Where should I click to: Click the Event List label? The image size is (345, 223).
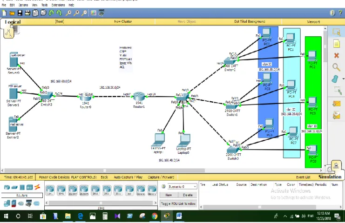pos(303,177)
